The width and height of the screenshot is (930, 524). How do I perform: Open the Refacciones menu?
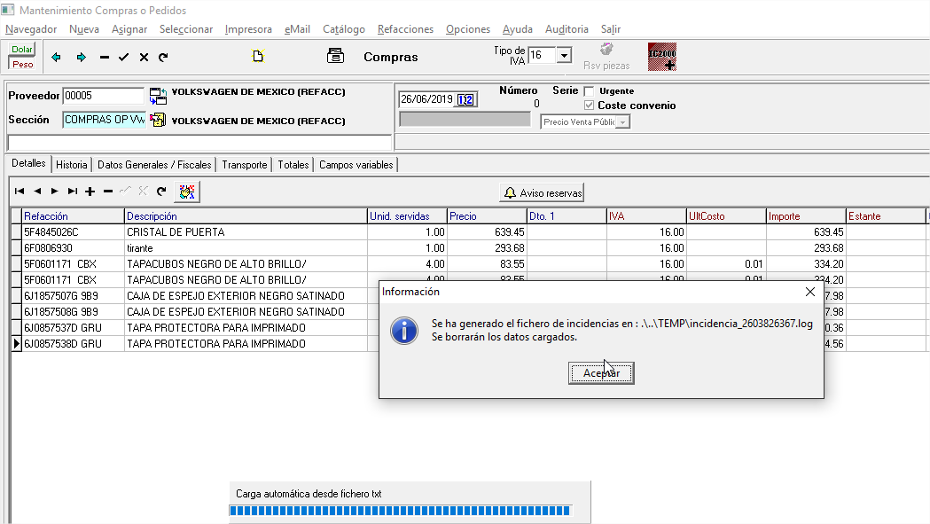pyautogui.click(x=405, y=29)
